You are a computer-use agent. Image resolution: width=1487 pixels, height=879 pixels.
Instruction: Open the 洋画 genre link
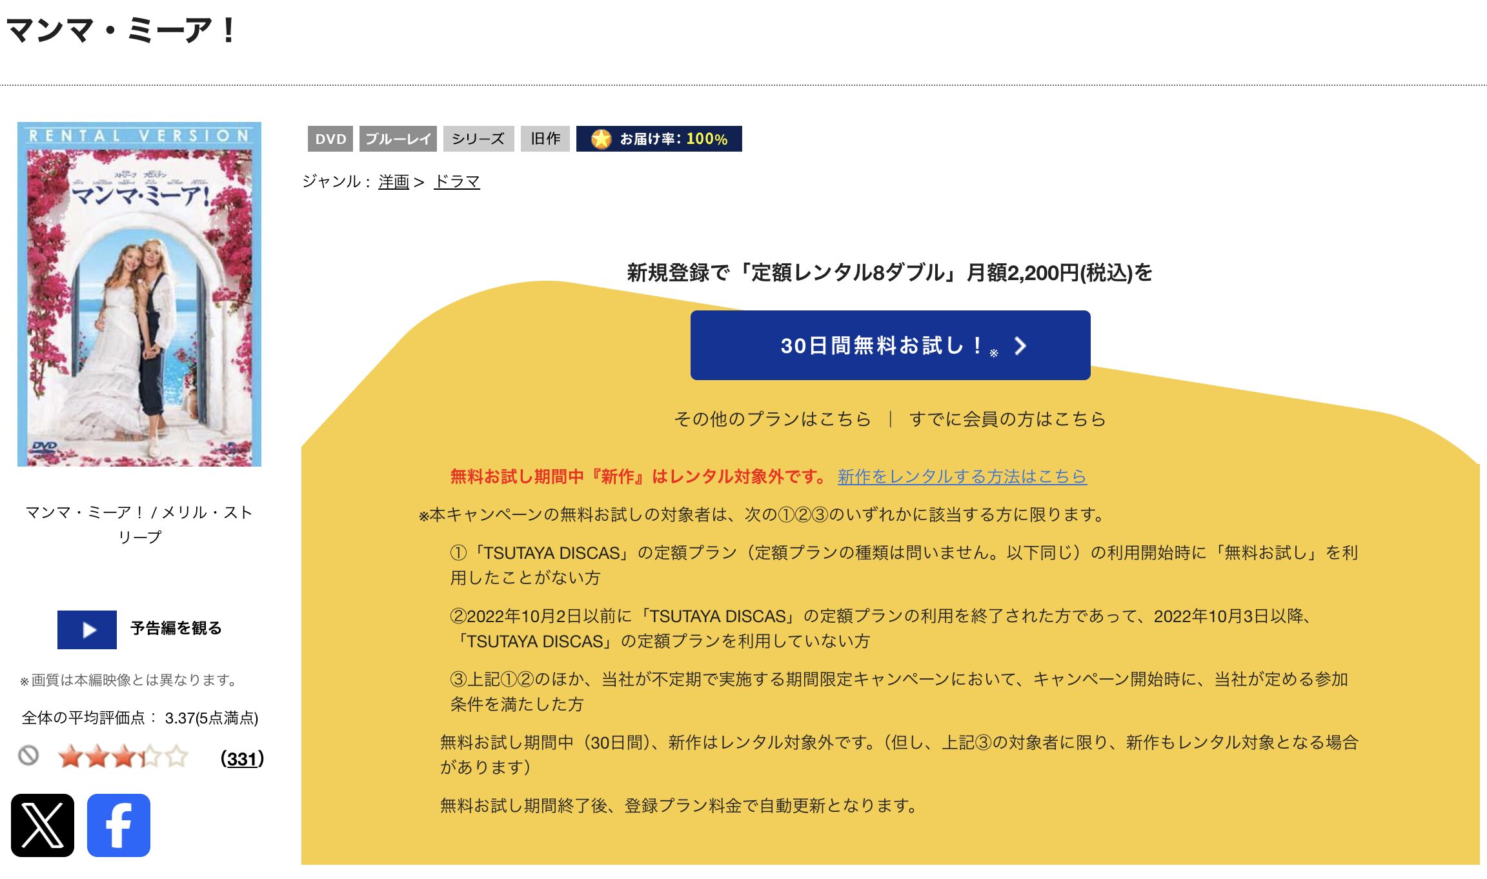[x=394, y=182]
